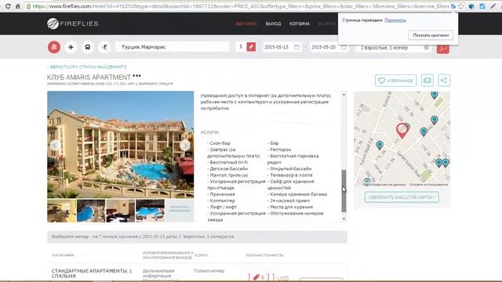Click Детский бассейн service text
This screenshot has height=282, width=502.
[228, 169]
